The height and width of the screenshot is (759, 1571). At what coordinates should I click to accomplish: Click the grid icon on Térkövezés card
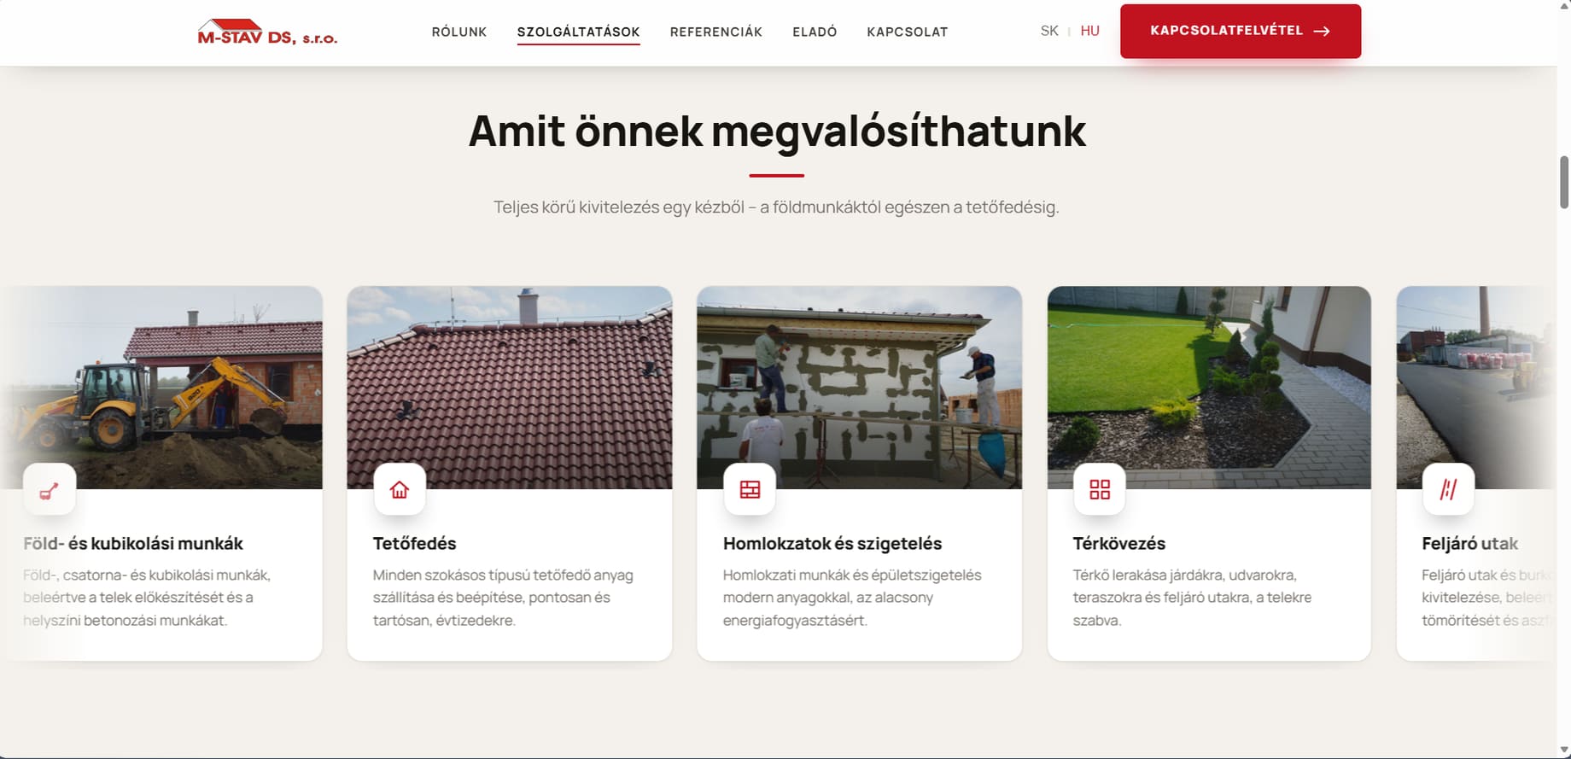point(1100,490)
